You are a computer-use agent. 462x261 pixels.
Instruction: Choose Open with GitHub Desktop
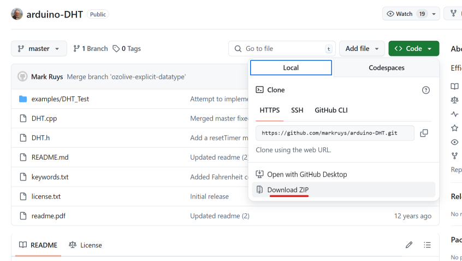pos(306,175)
